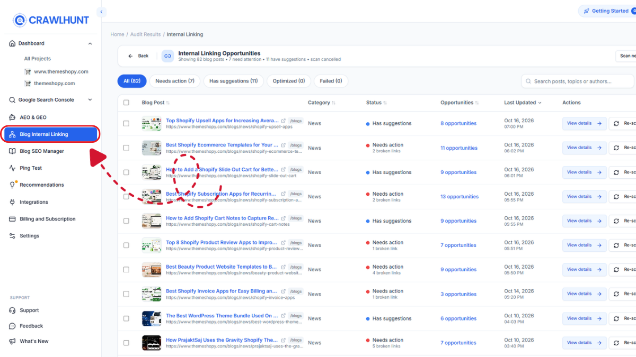Click the Ping Test pulse icon
Viewport: 636px width, 357px height.
click(x=12, y=168)
